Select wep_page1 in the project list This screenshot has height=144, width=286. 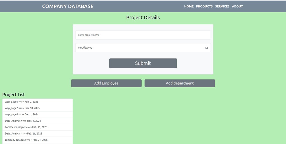38,102
